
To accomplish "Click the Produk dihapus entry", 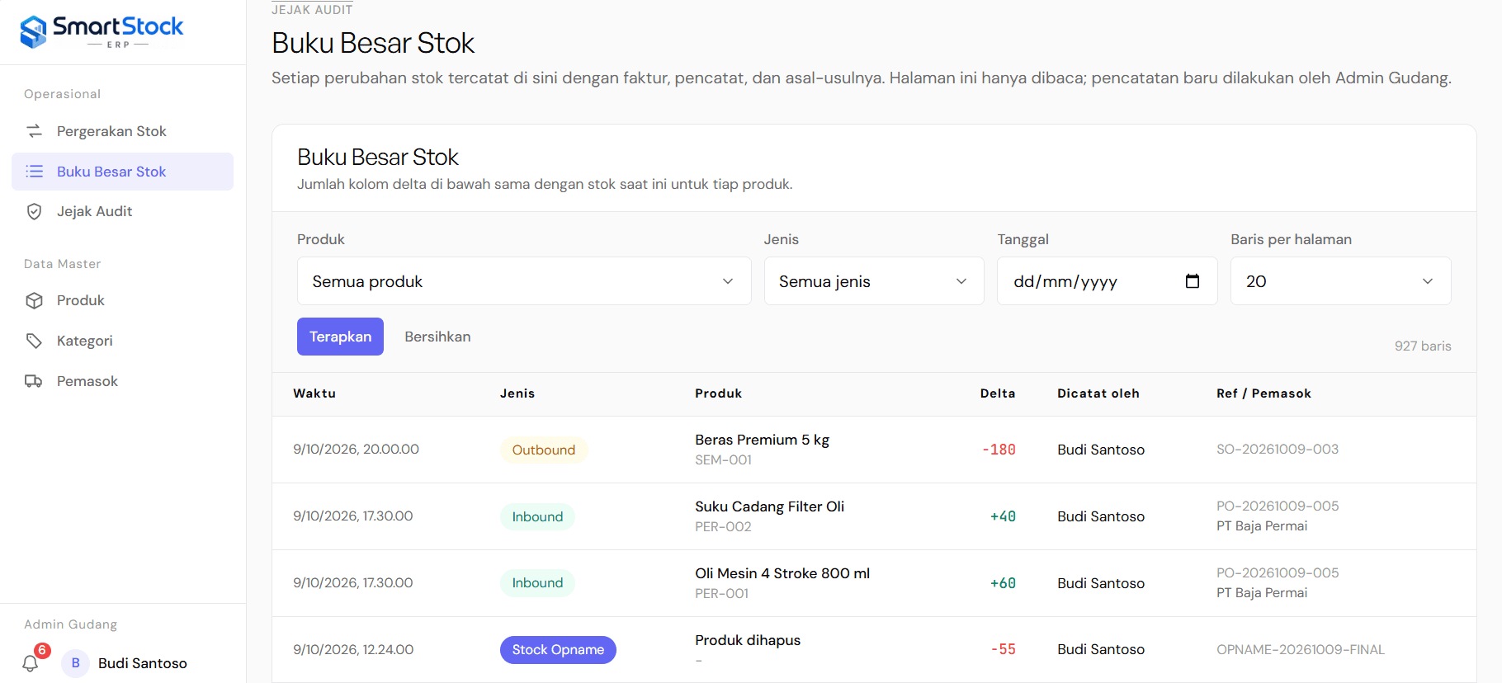I will (748, 640).
